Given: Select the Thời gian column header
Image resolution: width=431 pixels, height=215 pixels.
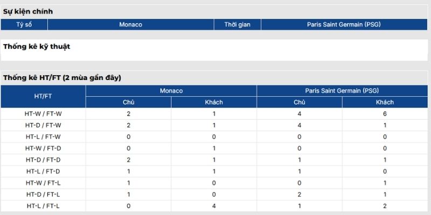Looking at the screenshot, I should [x=237, y=25].
